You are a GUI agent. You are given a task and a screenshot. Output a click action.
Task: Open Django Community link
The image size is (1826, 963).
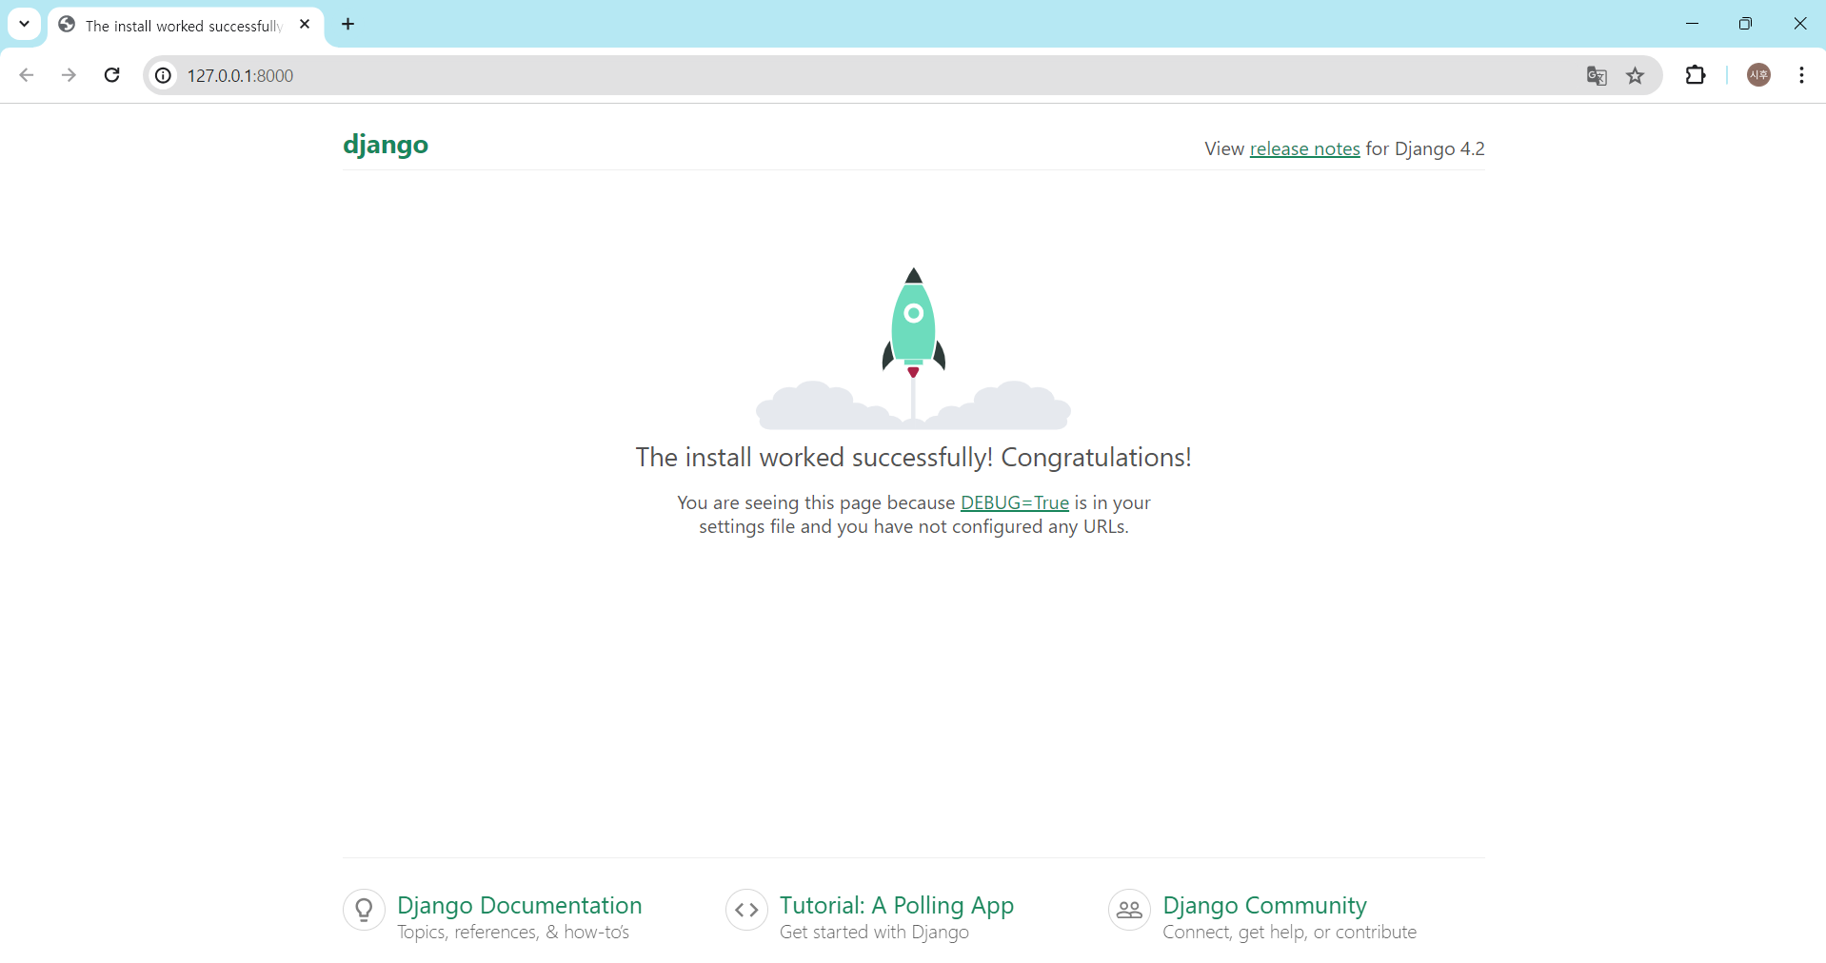(1264, 905)
